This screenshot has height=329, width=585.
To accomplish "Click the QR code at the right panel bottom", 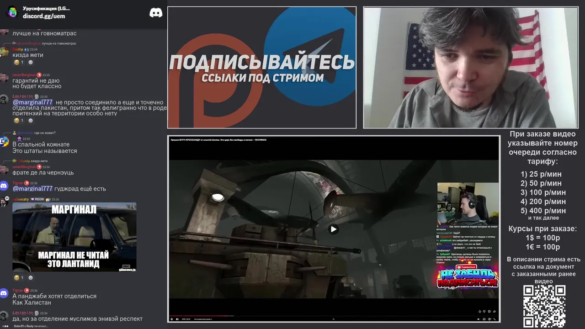I will [x=544, y=307].
